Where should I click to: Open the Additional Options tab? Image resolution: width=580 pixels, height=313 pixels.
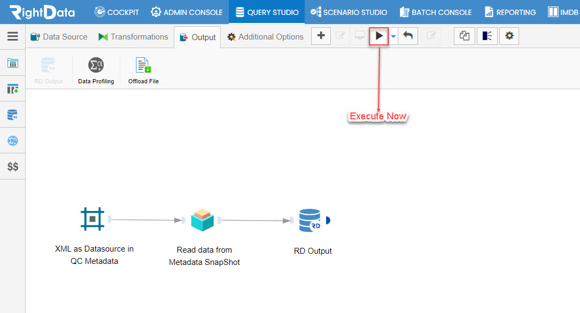(265, 37)
